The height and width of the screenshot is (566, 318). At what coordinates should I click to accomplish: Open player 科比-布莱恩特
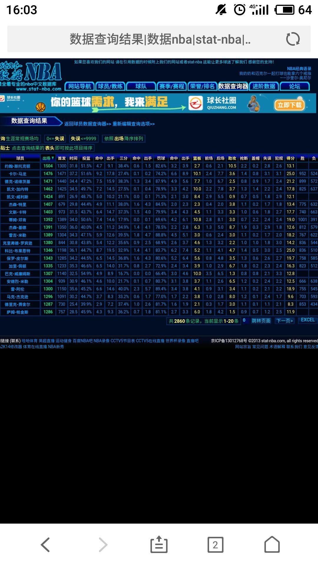tap(17, 251)
